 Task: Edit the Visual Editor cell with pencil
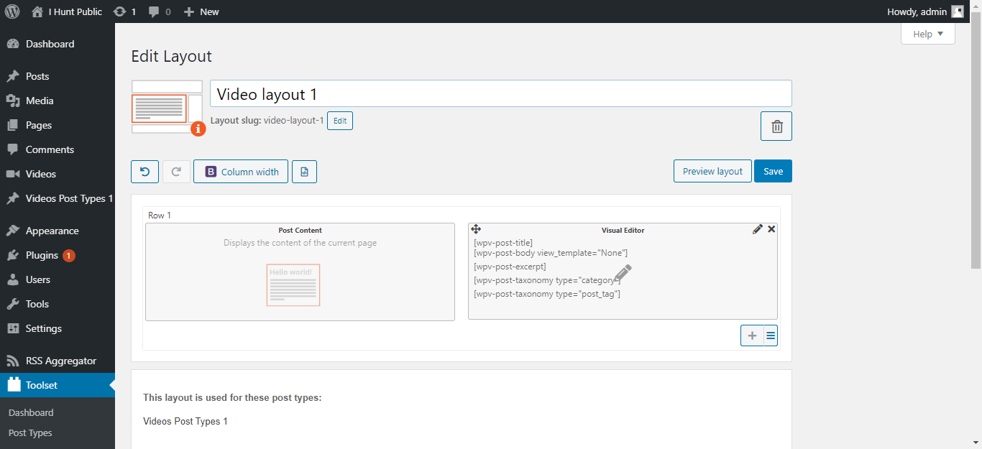click(758, 229)
